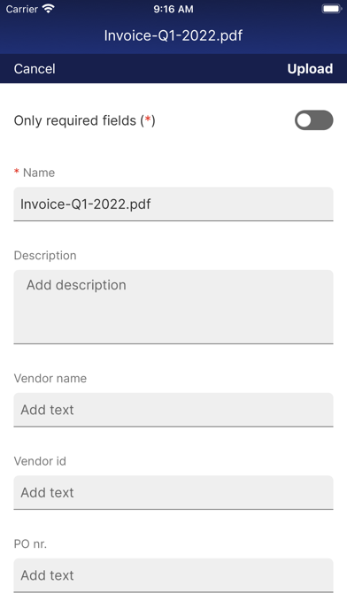Tap the Vendor name field label
This screenshot has width=347, height=616.
50,378
